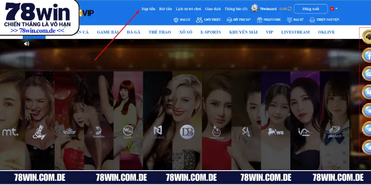Screen dimensions: 371x185
Task: Pick the Sexy casino provider logo
Action: (x=38, y=132)
